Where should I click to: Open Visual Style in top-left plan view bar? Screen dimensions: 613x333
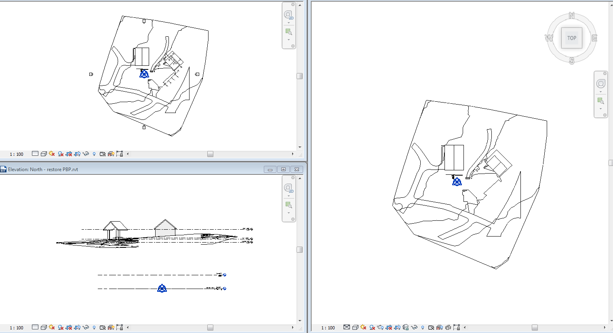[44, 154]
